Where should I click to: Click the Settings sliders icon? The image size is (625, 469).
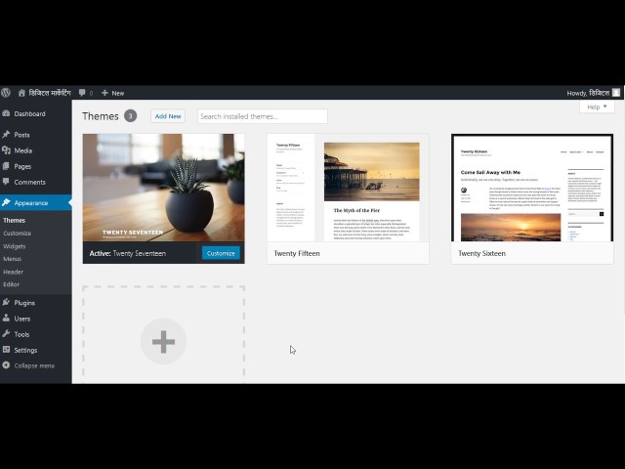[x=6, y=350]
